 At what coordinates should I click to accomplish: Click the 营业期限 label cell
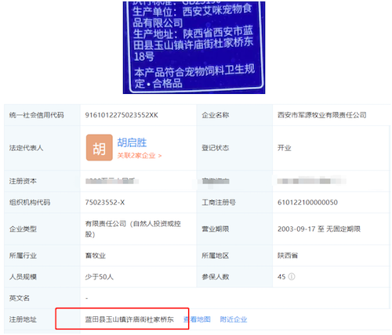234,229
